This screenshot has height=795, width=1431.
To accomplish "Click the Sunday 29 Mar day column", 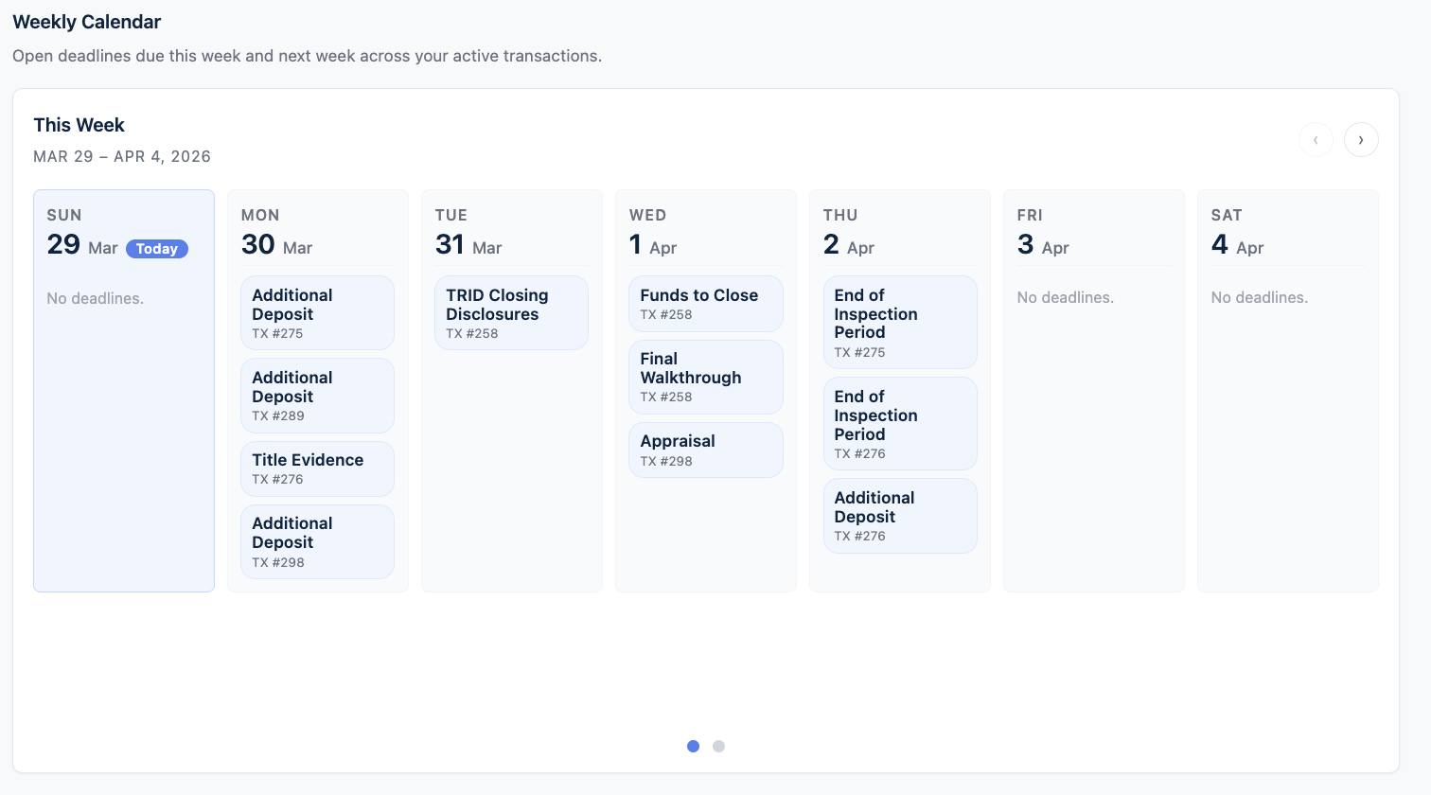I will click(x=123, y=426).
